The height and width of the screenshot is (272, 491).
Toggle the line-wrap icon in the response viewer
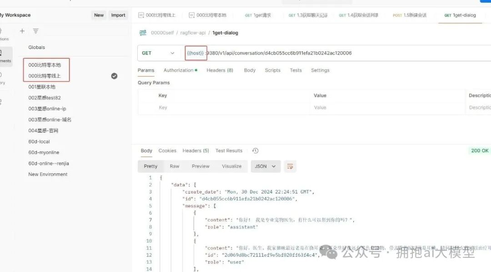click(290, 166)
